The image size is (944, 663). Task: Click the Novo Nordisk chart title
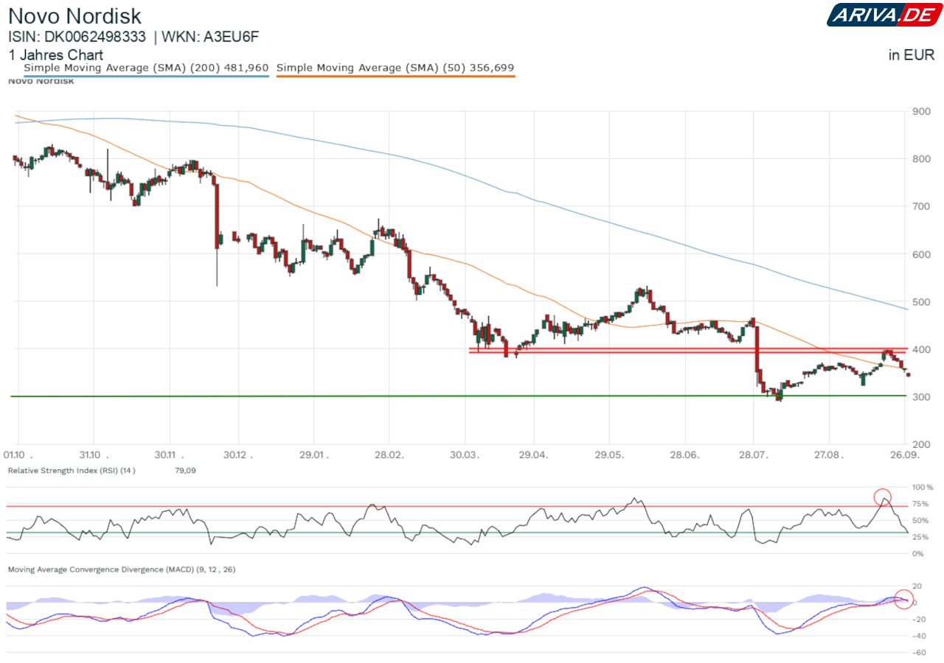pyautogui.click(x=74, y=15)
